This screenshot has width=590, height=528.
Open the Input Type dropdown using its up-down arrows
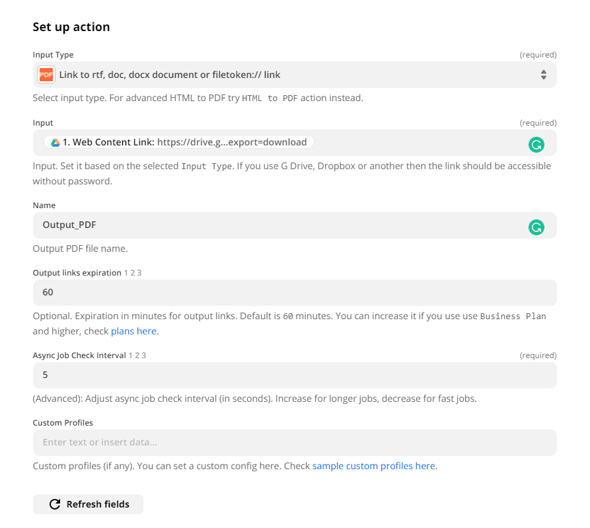point(543,75)
